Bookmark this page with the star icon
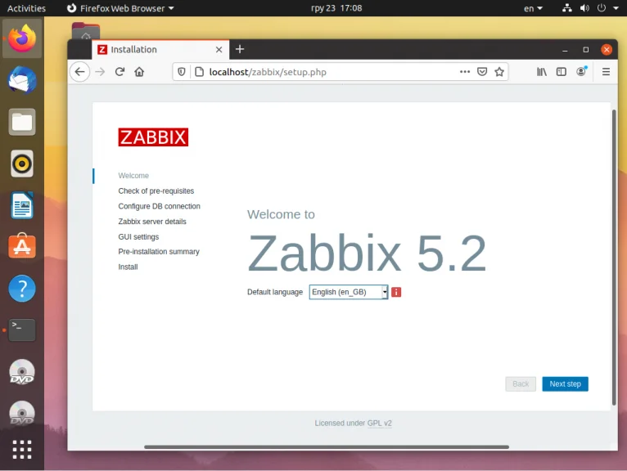 coord(499,72)
